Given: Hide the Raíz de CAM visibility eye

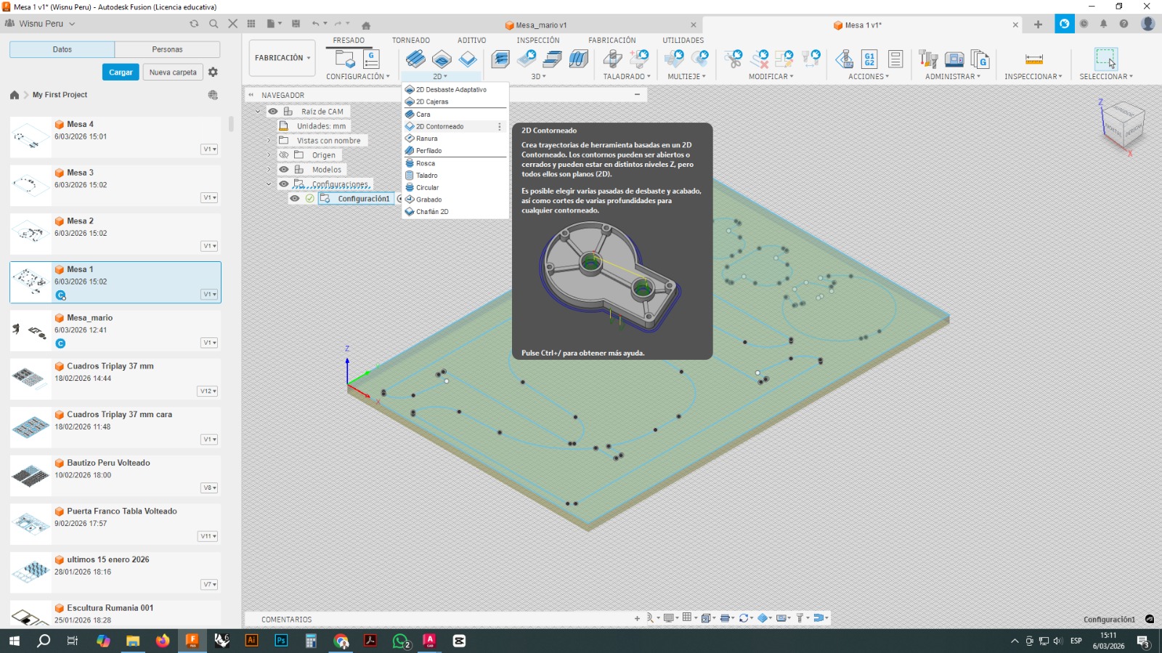Looking at the screenshot, I should click(273, 112).
